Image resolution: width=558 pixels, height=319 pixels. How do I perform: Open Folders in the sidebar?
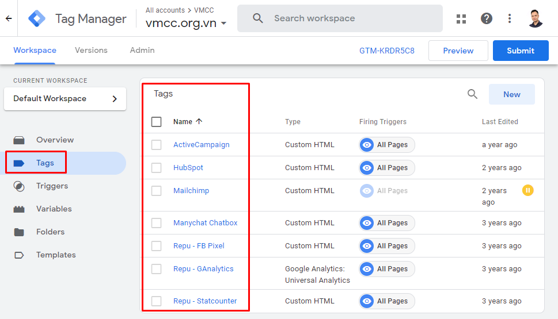[50, 232]
